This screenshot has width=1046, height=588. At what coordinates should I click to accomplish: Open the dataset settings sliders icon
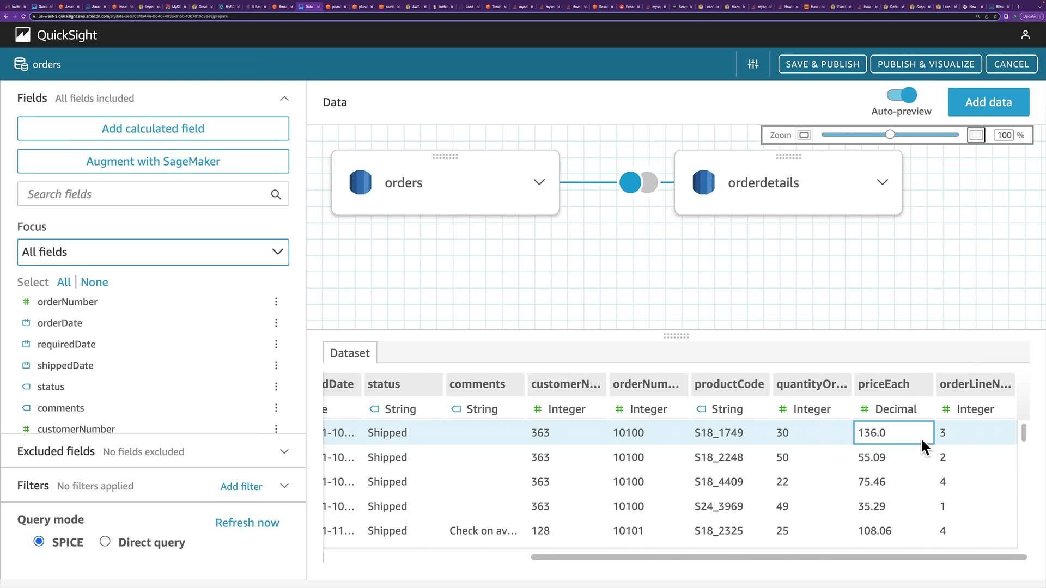[x=753, y=64]
